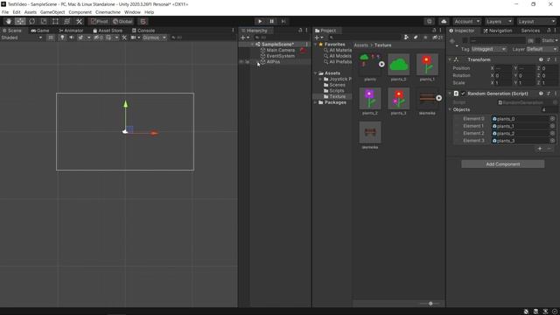Expand the Packages folder
This screenshot has width=560, height=315.
tap(316, 102)
